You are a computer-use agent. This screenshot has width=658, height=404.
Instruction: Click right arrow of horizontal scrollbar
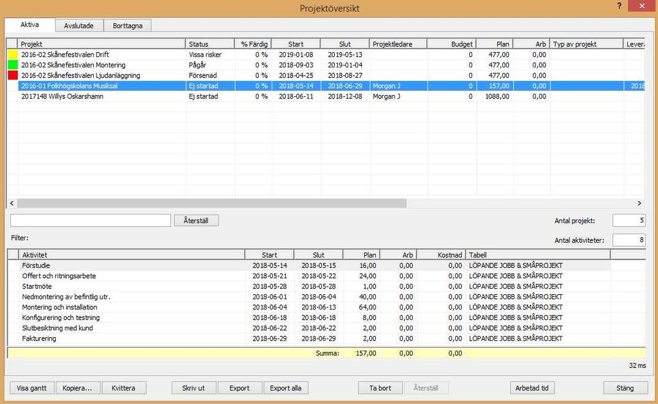click(x=639, y=203)
